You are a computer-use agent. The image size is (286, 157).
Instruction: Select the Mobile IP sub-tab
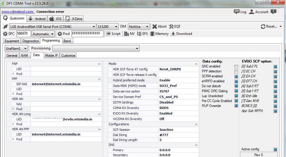click(51, 55)
